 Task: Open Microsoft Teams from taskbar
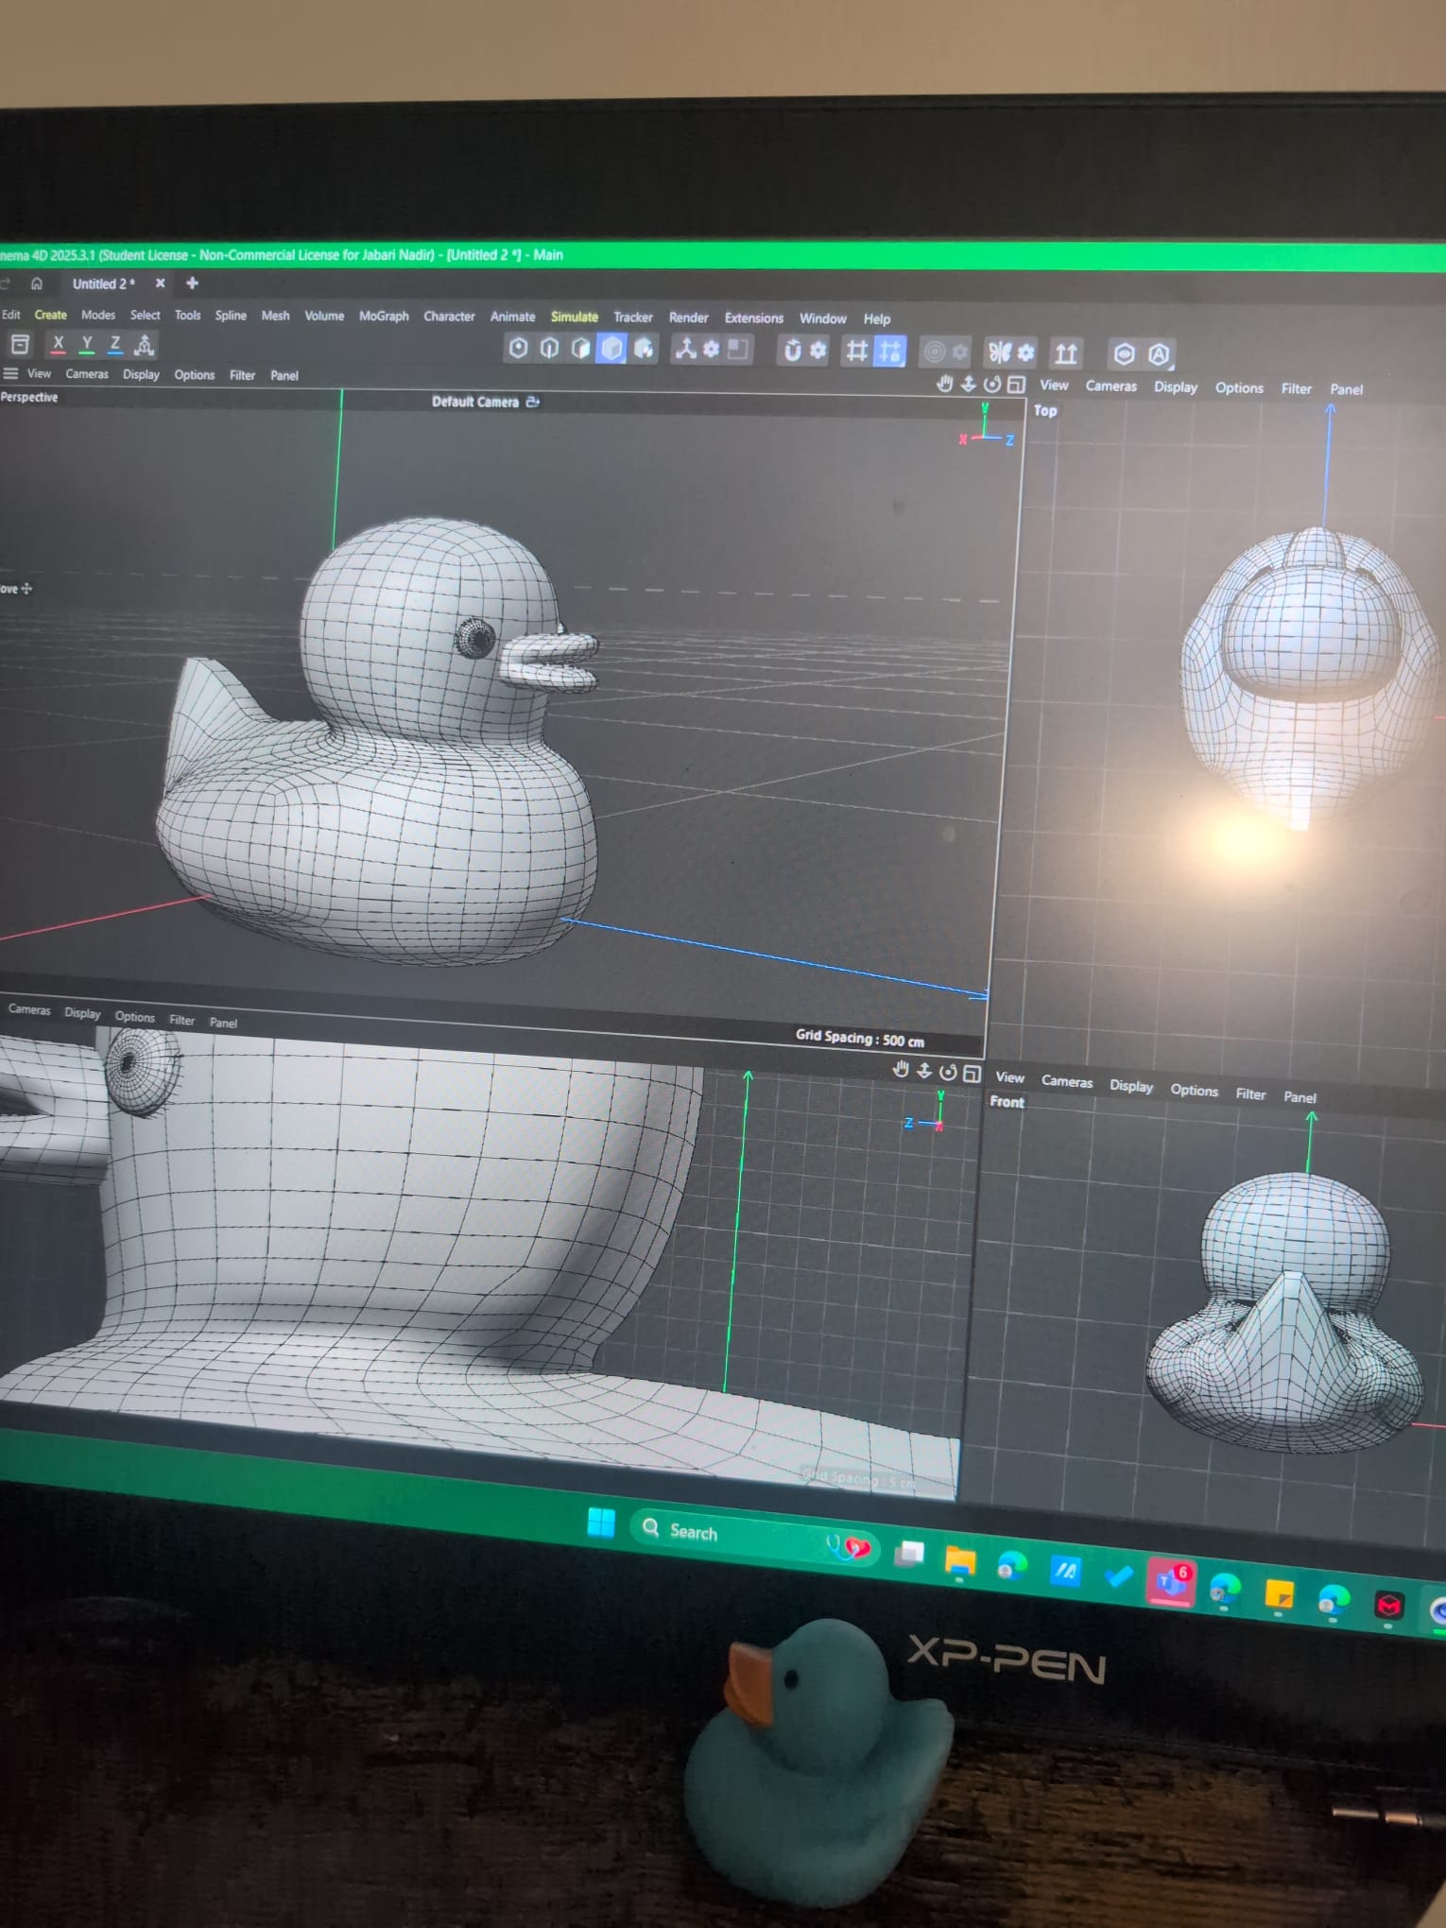[1171, 1580]
